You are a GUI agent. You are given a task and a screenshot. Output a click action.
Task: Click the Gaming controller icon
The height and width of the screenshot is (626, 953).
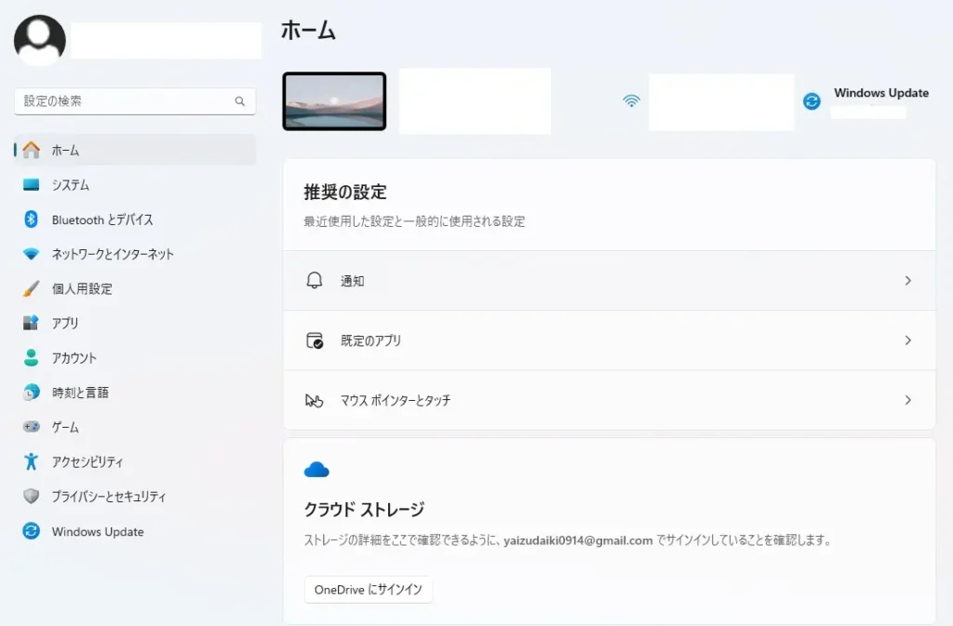(31, 427)
